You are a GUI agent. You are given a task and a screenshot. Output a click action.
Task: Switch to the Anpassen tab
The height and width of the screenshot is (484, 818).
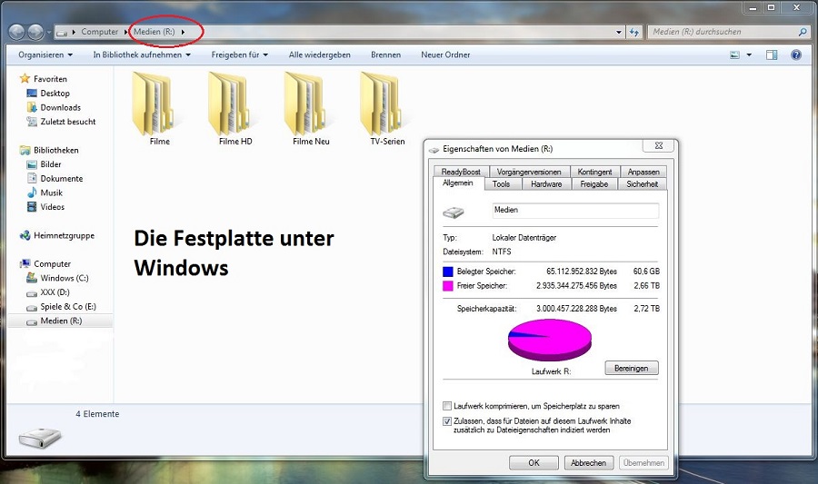[x=643, y=172]
